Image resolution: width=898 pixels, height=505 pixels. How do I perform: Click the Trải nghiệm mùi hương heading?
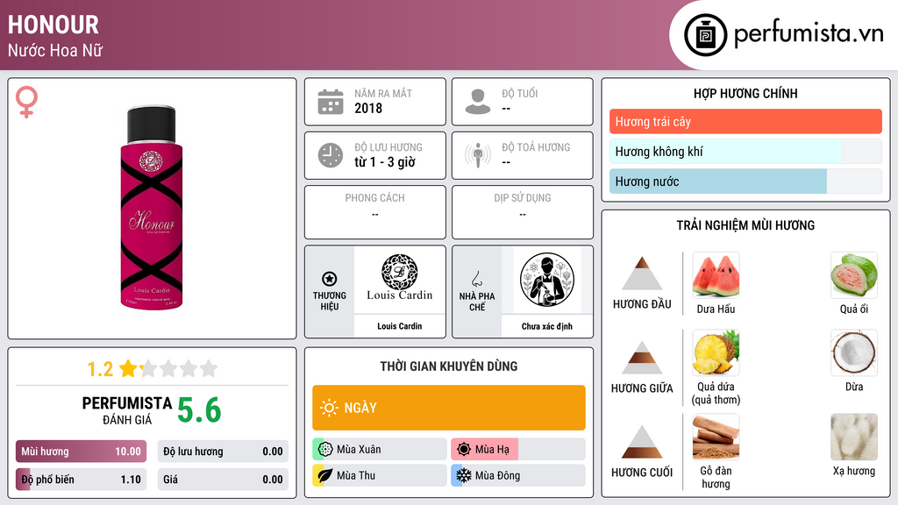pos(745,225)
